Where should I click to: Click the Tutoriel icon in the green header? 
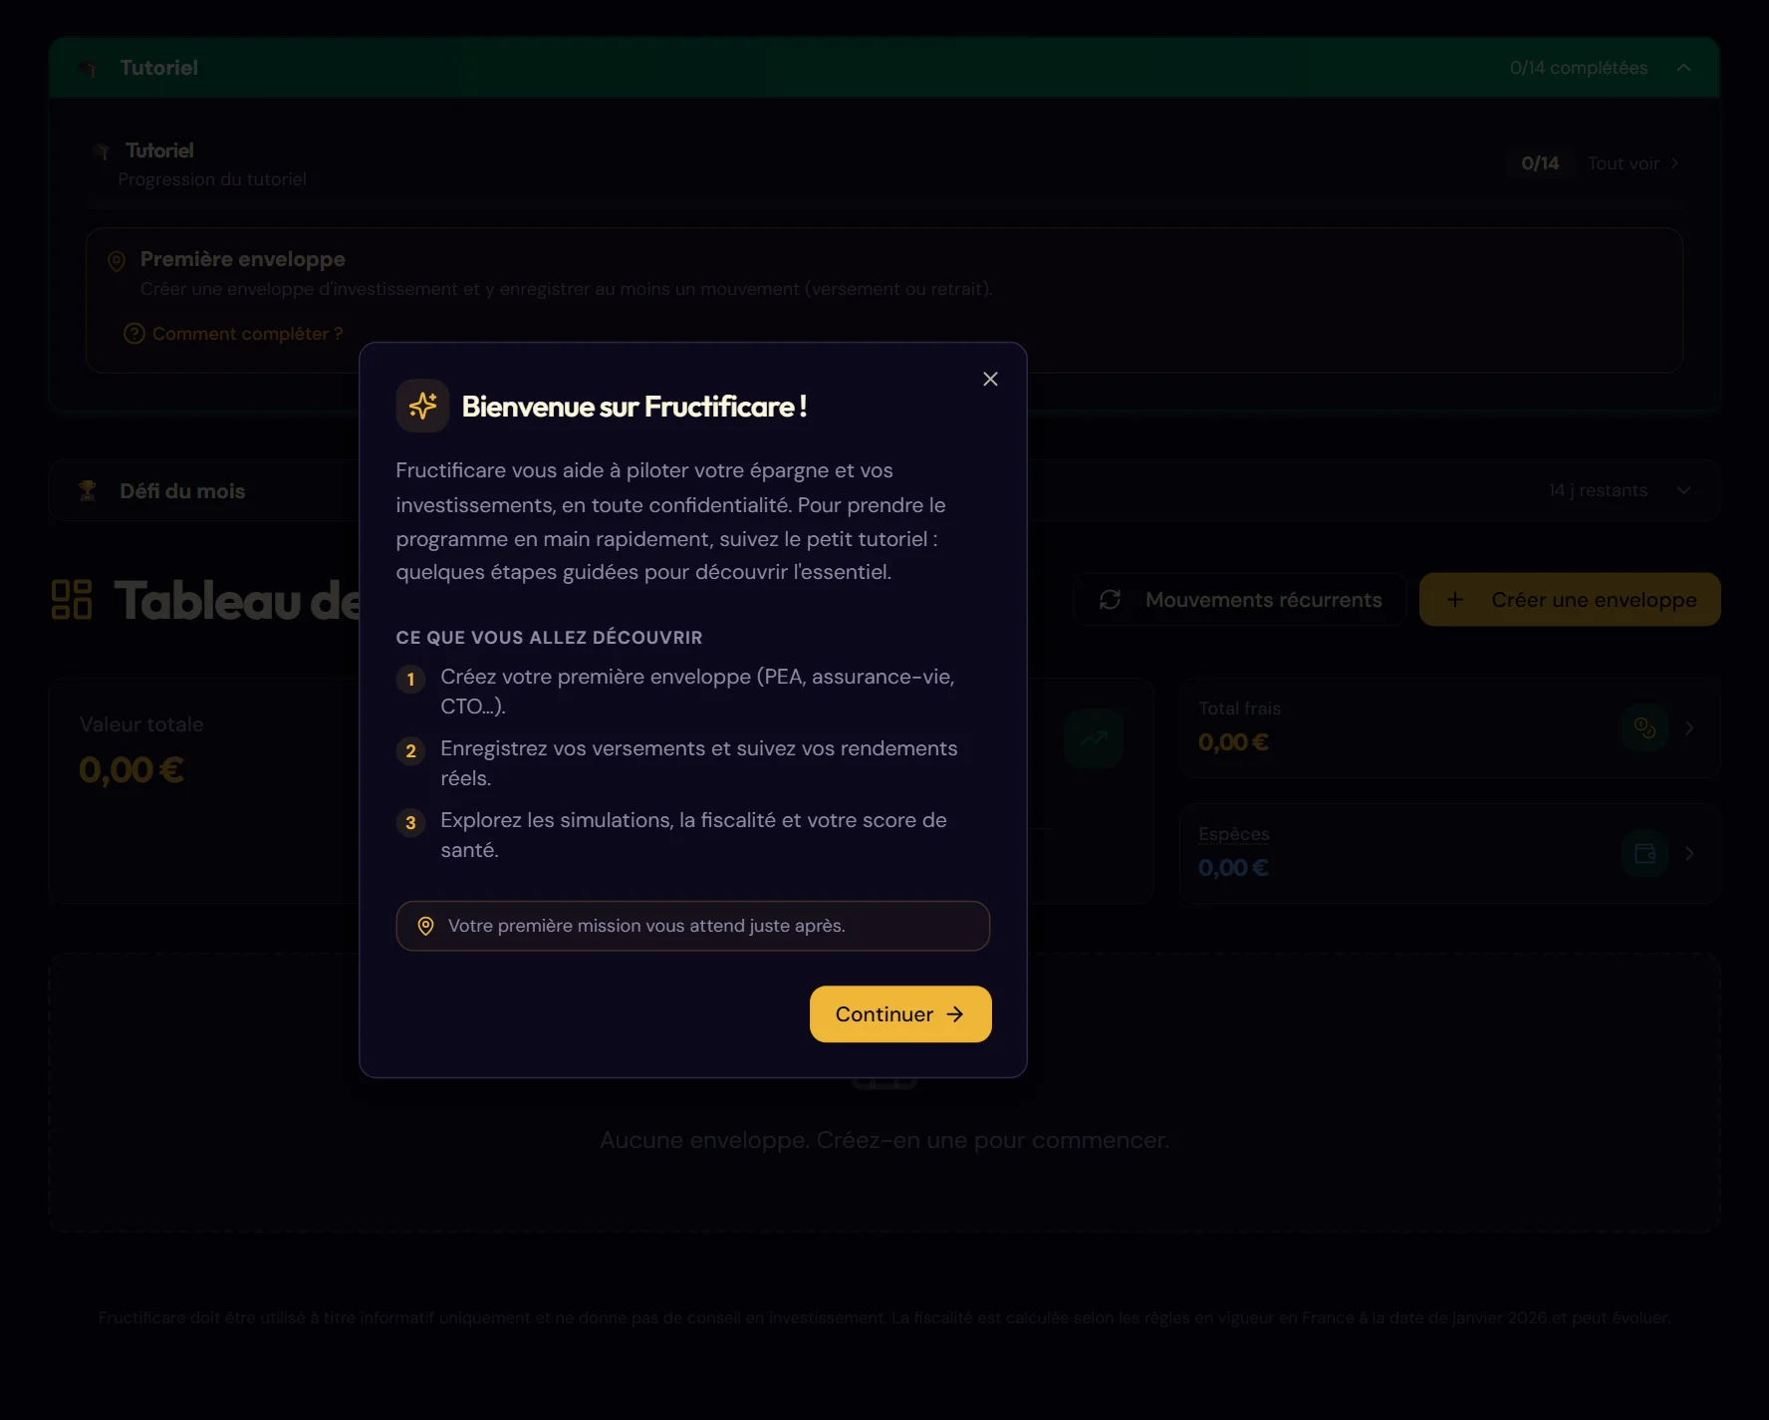pyautogui.click(x=88, y=68)
